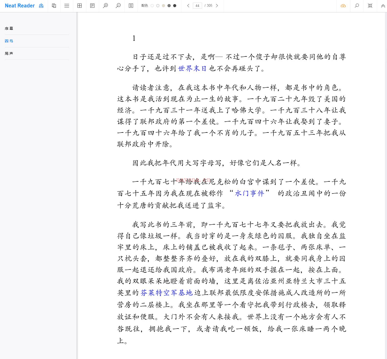
Task: Click the total pages text / 305
Action: point(208,6)
